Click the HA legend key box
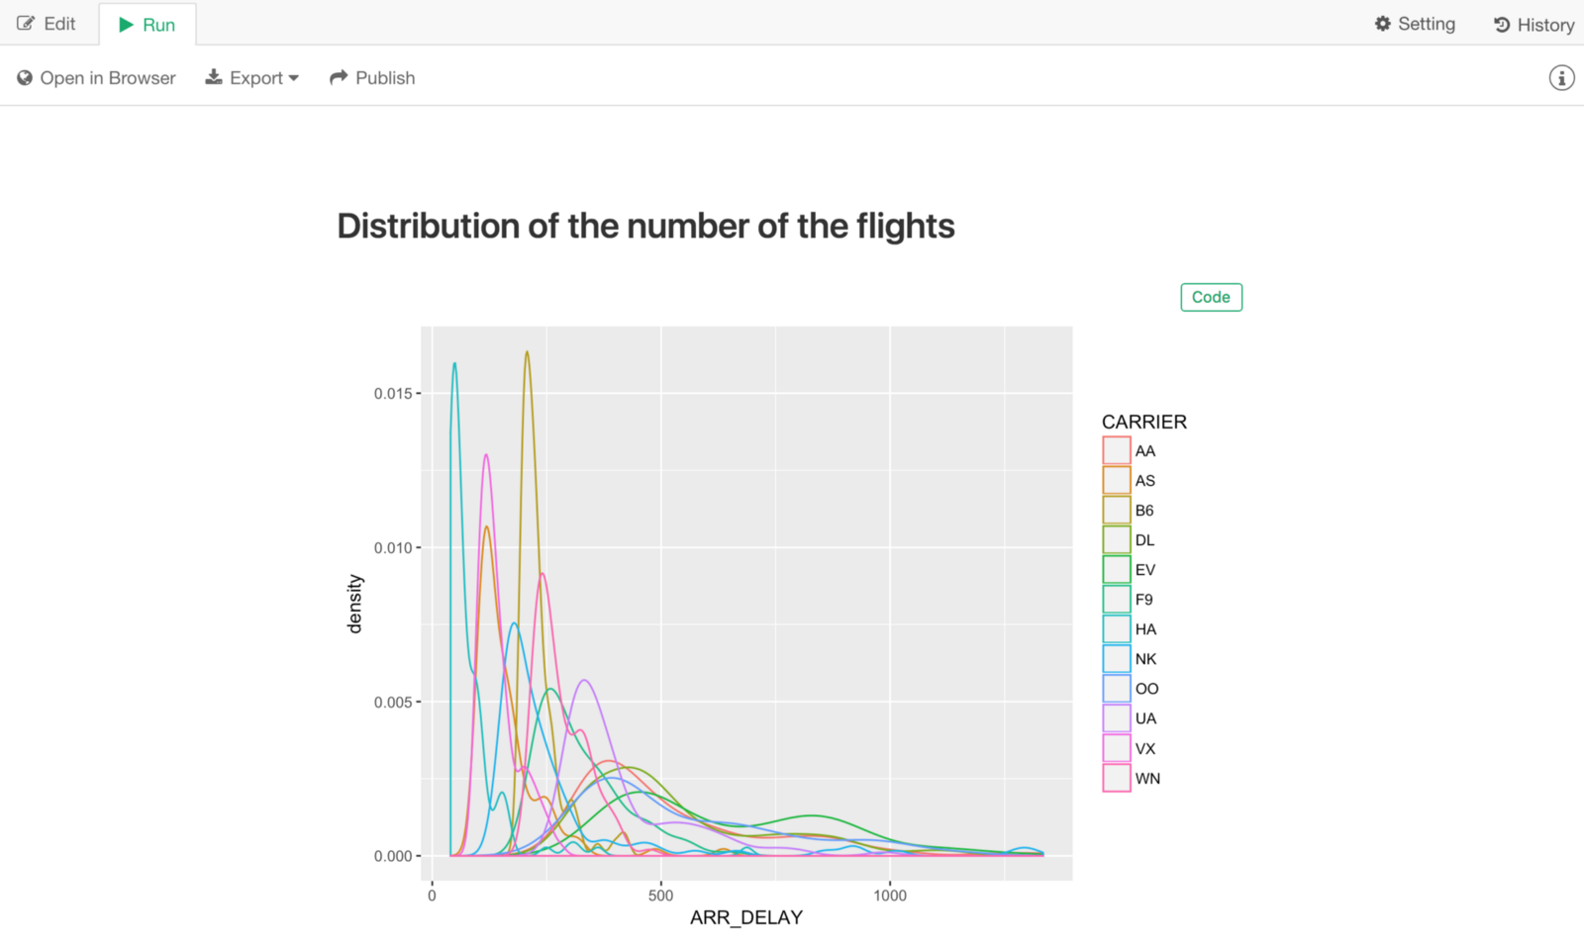 (x=1117, y=628)
